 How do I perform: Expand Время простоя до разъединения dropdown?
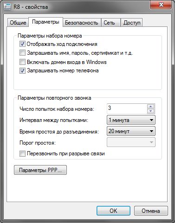[x=131, y=131]
